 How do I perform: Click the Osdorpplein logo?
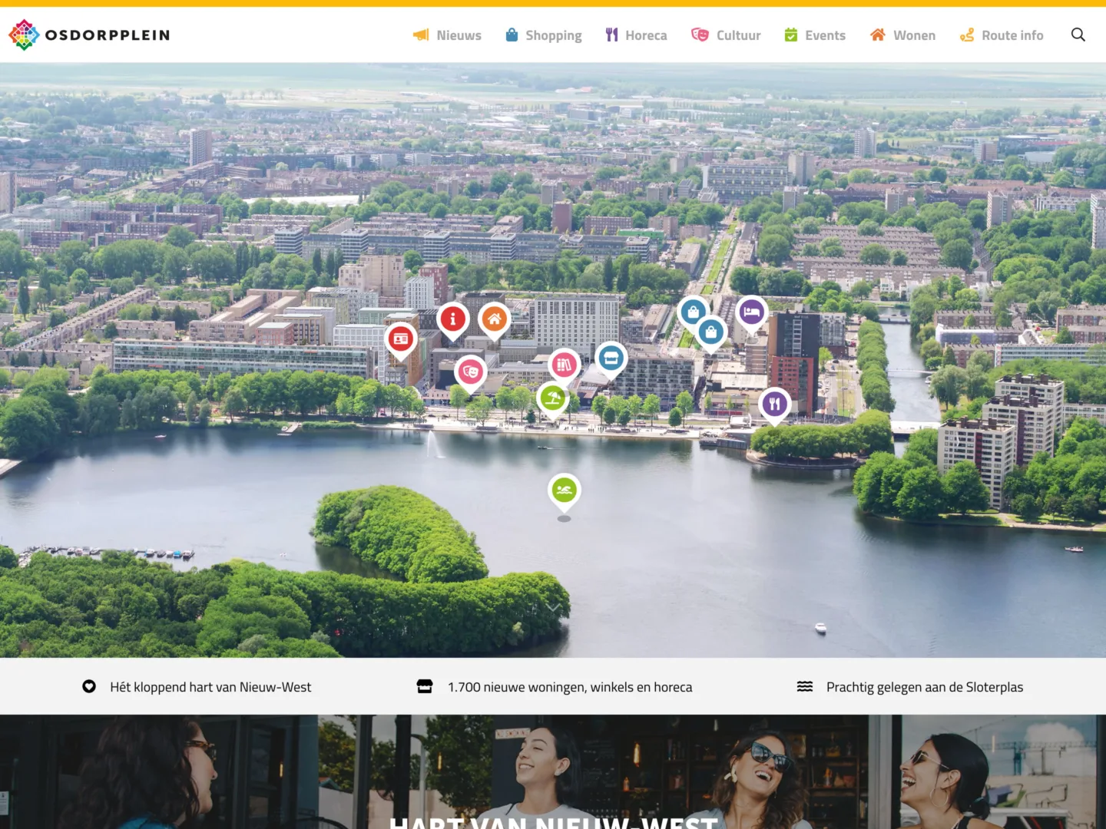88,35
